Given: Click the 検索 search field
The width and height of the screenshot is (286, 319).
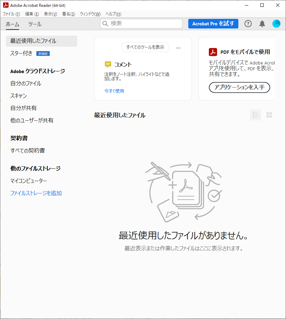Looking at the screenshot, I should [141, 24].
